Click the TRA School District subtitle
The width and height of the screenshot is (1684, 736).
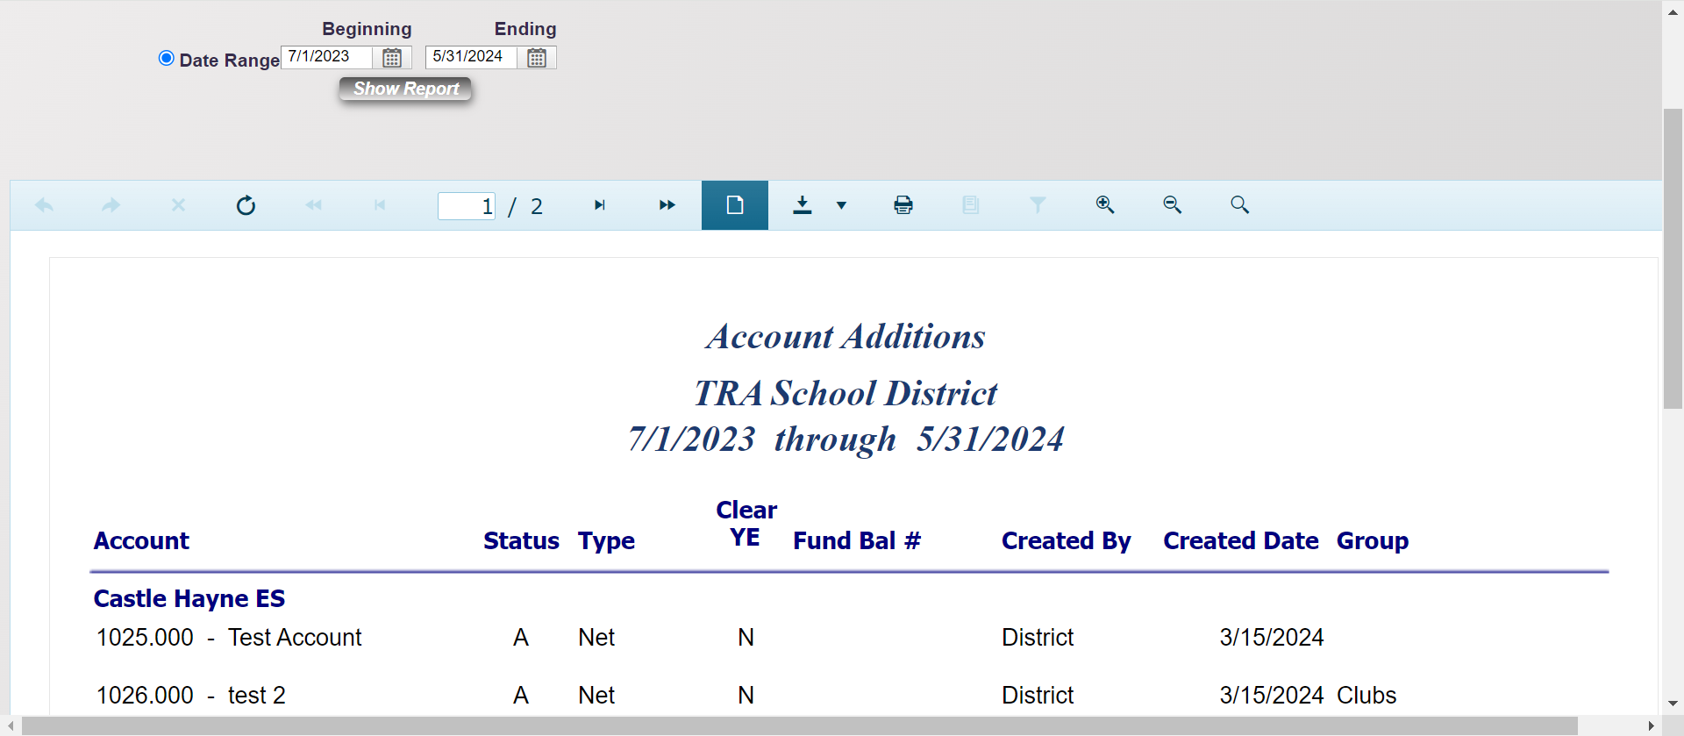(846, 394)
